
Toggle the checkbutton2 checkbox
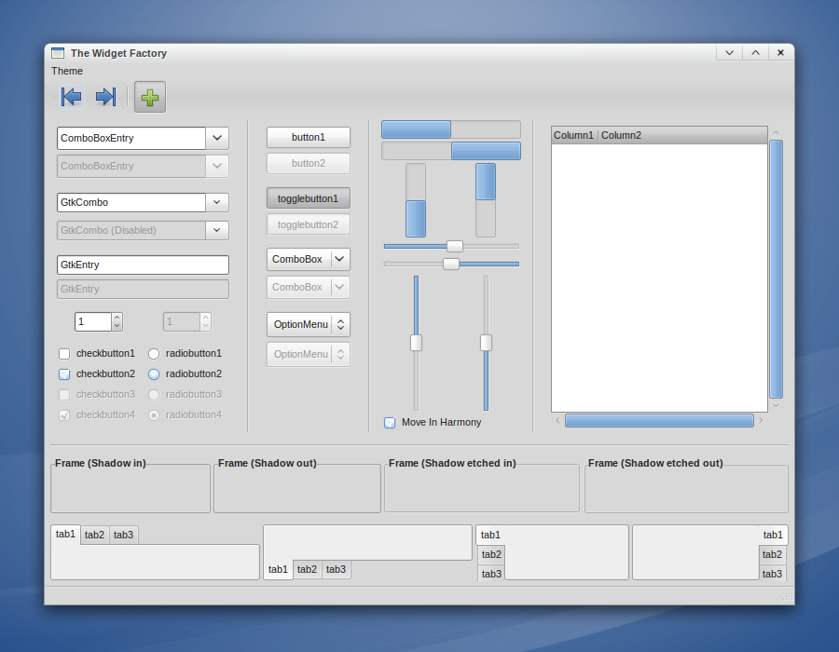tap(64, 374)
